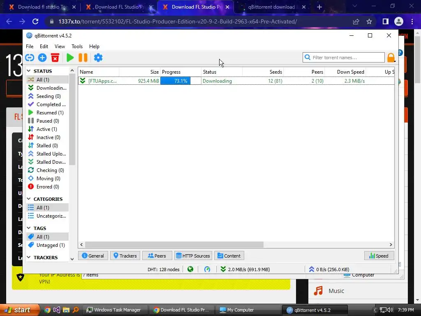Open the File menu

(30, 46)
